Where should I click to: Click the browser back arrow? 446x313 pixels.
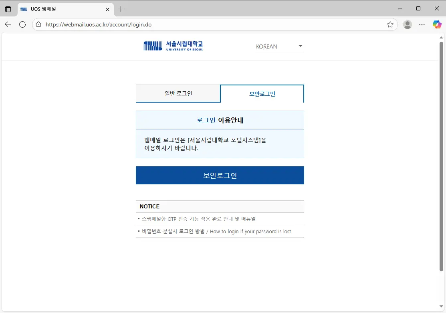(x=8, y=24)
